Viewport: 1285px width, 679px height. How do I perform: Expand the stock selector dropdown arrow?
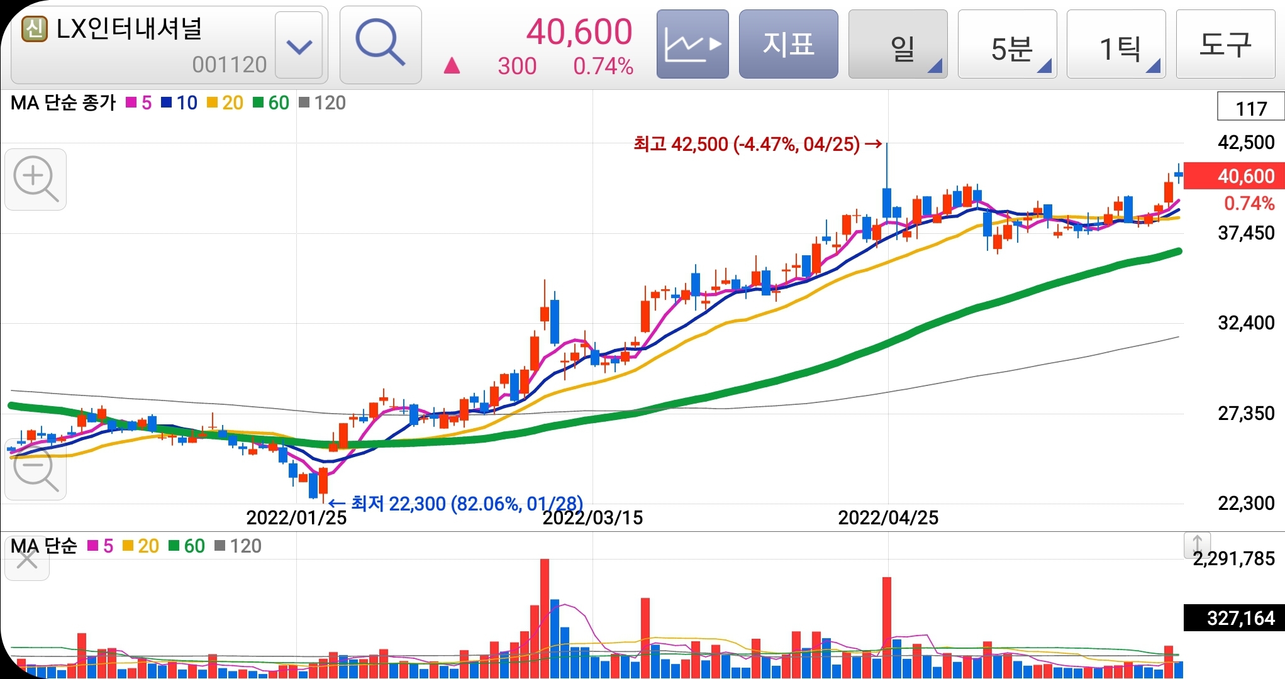click(x=299, y=46)
